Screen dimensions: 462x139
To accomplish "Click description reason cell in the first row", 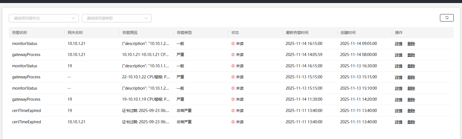I will point(145,44).
